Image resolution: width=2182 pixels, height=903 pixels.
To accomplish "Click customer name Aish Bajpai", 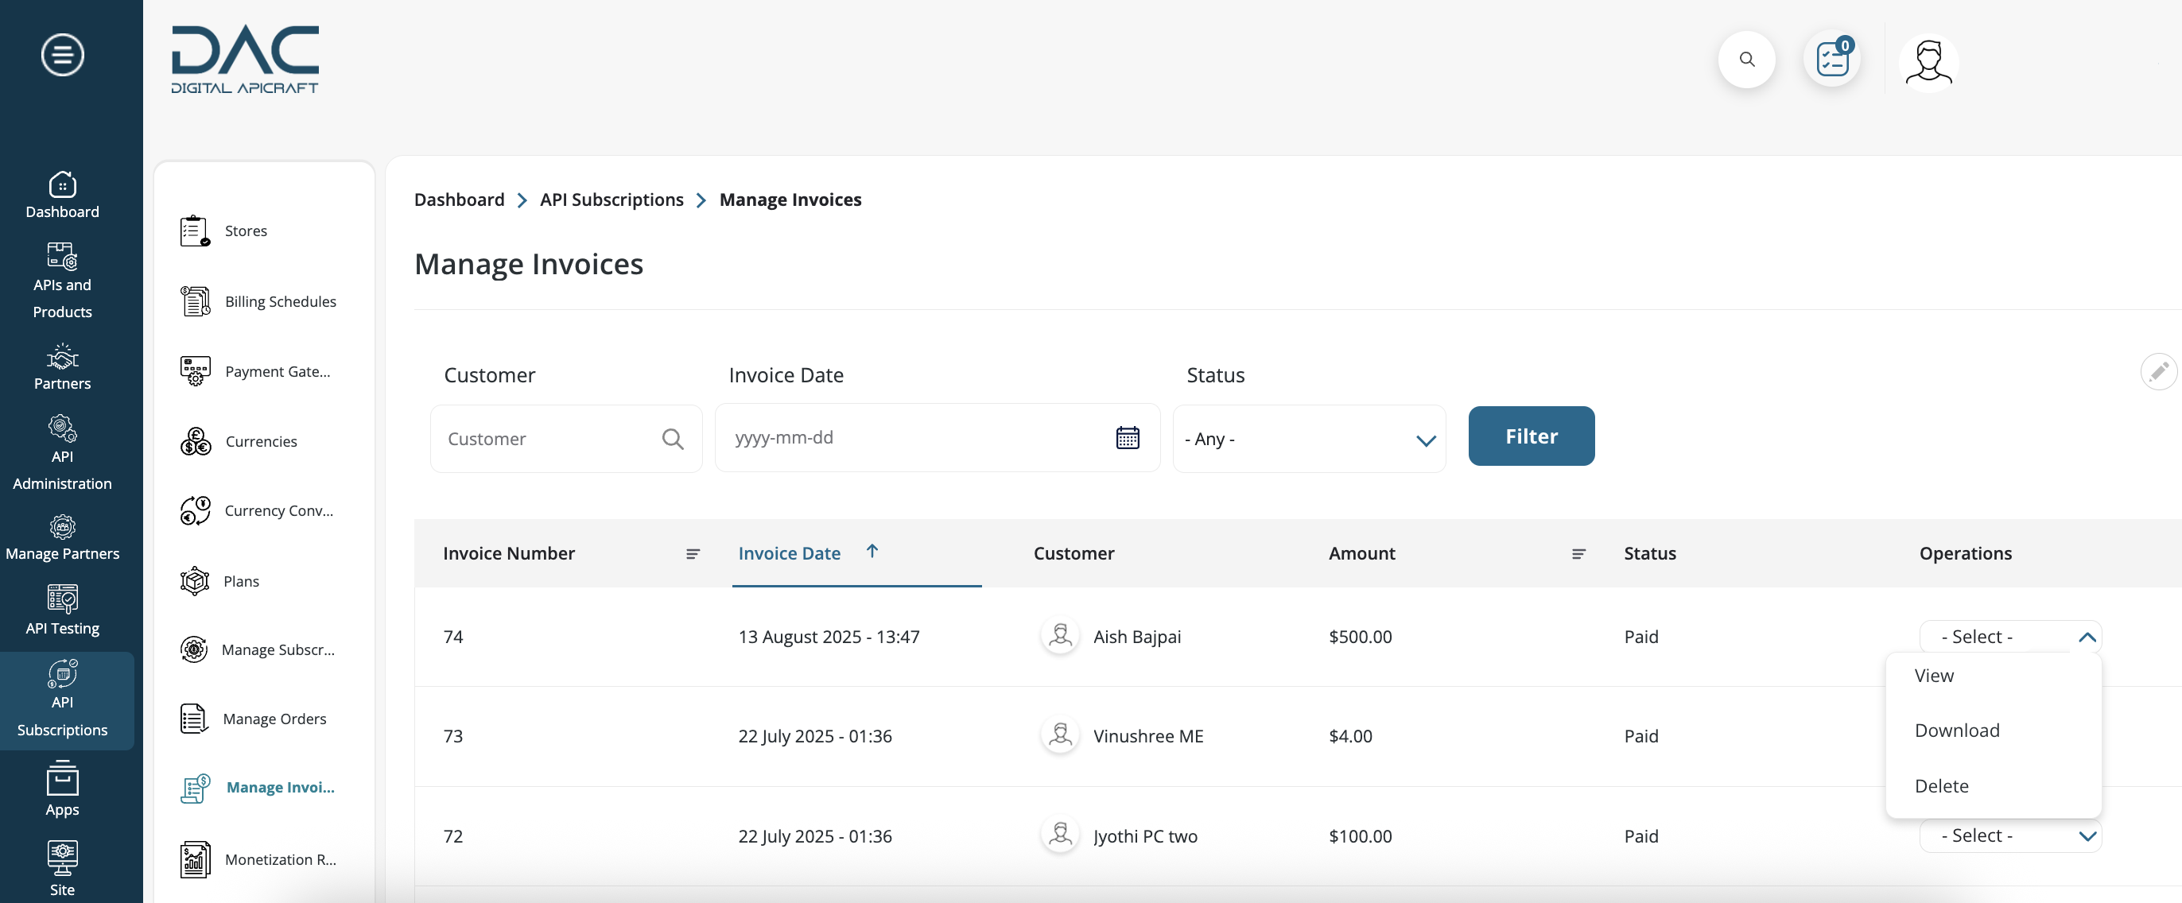I will 1137,636.
